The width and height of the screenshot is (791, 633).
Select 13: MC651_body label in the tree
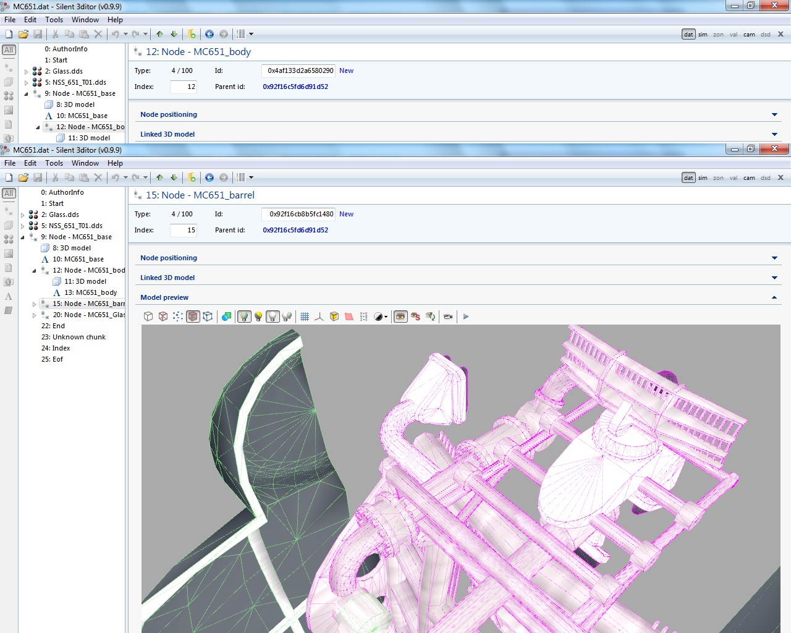click(x=90, y=292)
